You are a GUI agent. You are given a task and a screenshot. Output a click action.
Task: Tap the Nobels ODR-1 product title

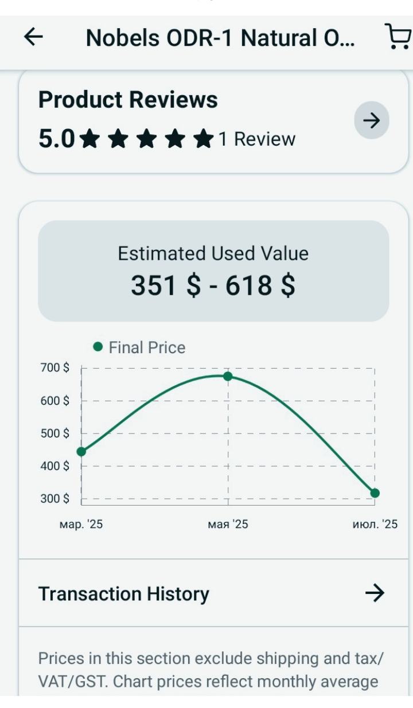tap(220, 38)
